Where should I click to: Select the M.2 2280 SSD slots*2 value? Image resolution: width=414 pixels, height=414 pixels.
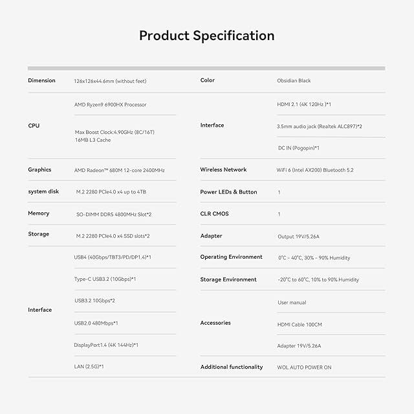(113, 236)
